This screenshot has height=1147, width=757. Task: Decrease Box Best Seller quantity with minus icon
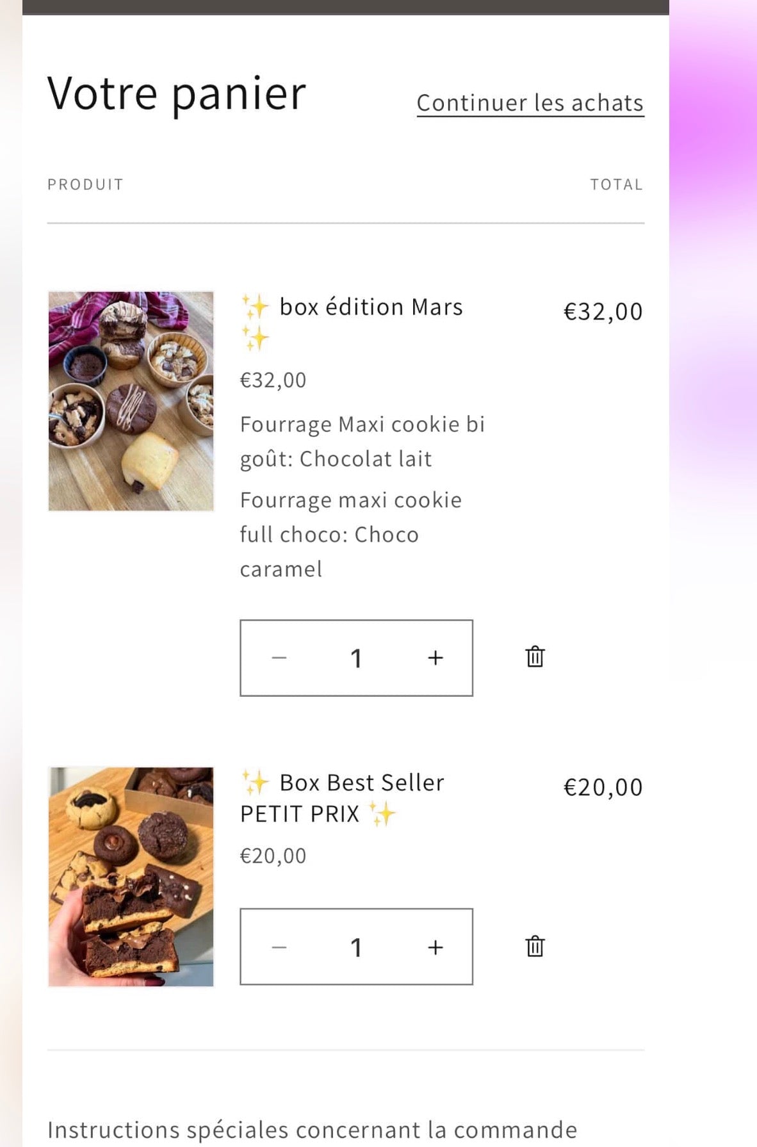[x=278, y=947]
